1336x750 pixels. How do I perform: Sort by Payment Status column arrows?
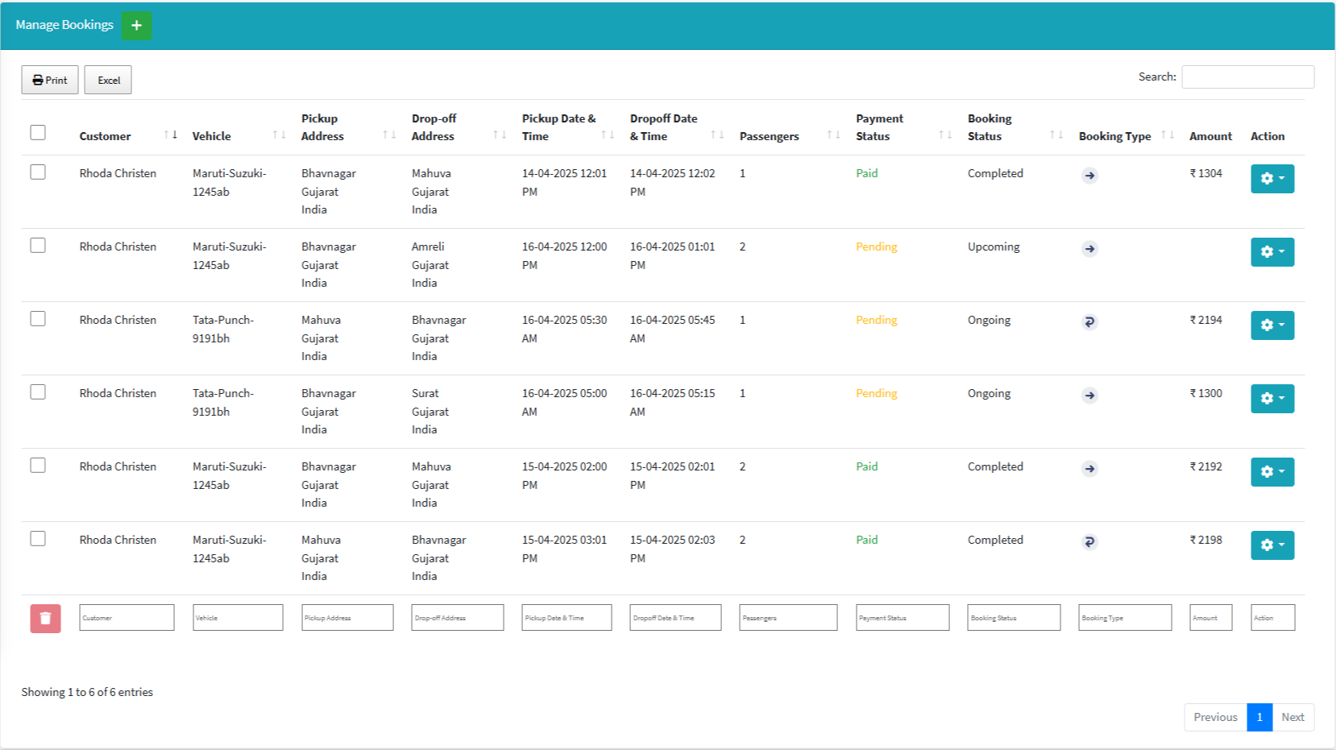[945, 135]
